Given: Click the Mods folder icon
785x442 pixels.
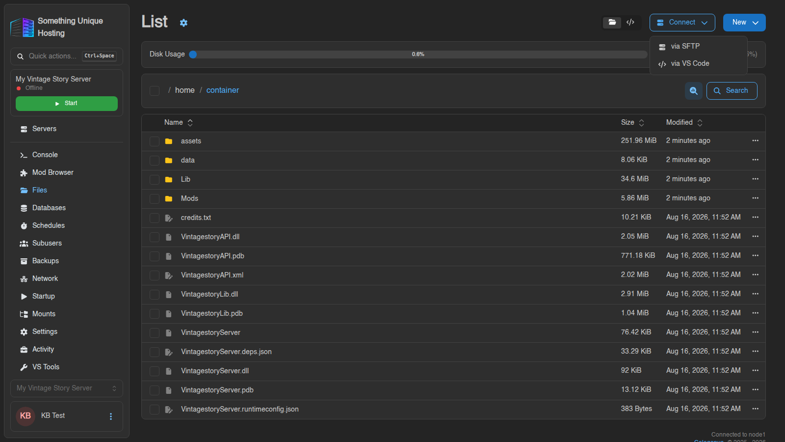Looking at the screenshot, I should coord(169,198).
